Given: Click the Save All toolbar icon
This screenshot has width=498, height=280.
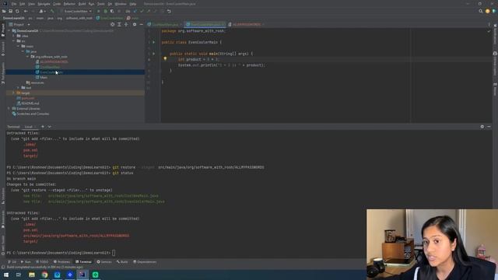Looking at the screenshot, I should pos(10,11).
